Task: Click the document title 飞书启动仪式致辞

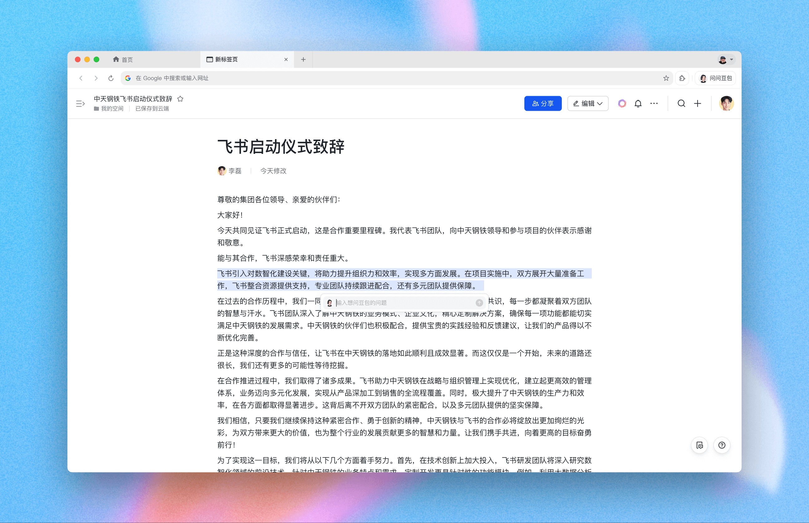Action: 281,147
